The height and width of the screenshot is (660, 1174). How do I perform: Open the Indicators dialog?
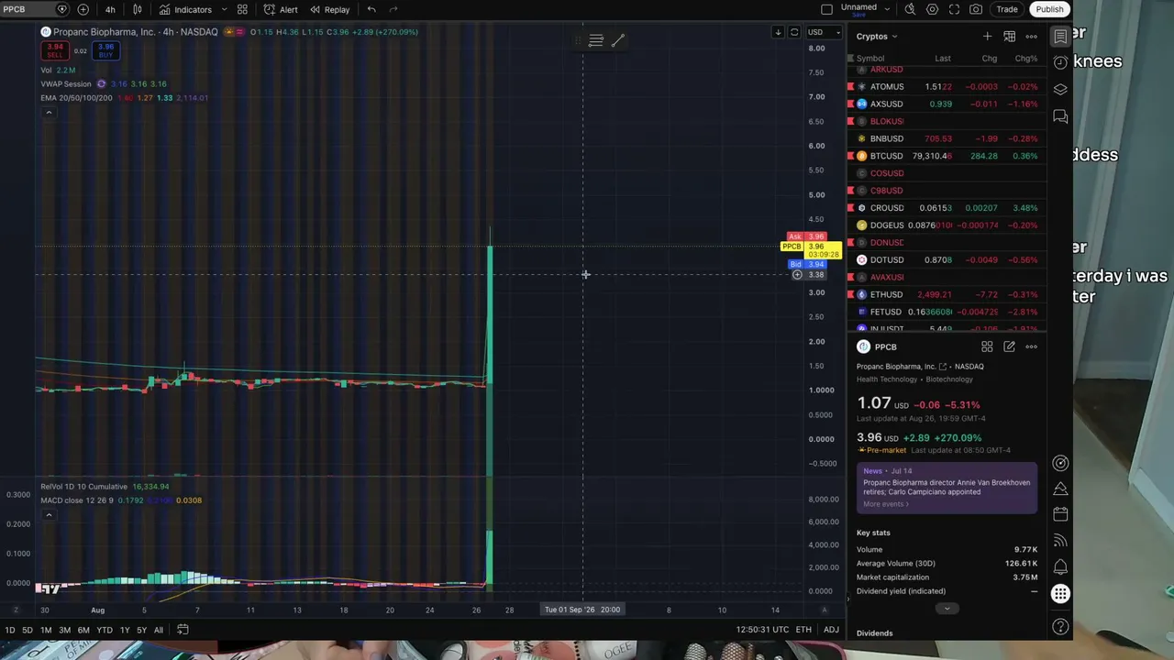pos(185,9)
